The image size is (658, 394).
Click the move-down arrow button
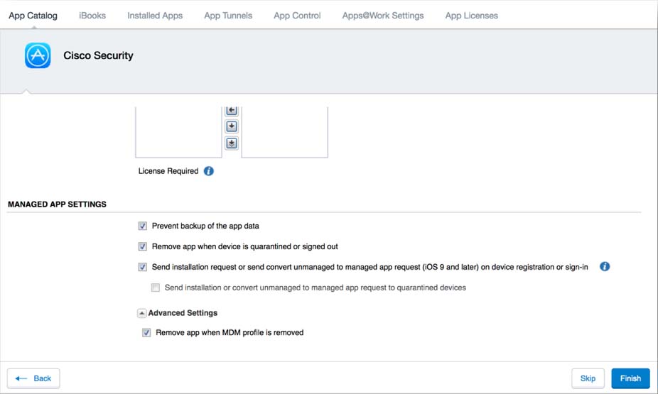click(x=232, y=126)
